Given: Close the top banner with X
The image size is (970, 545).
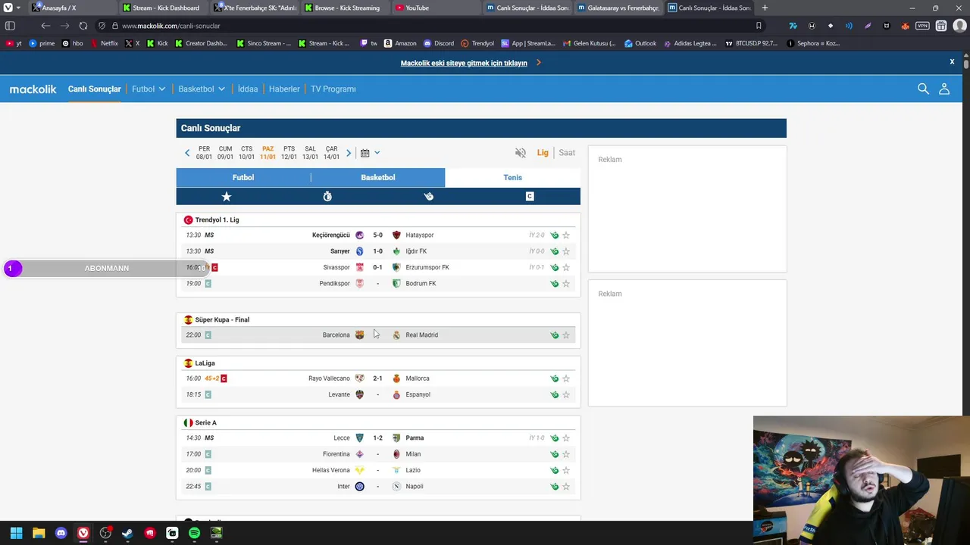Looking at the screenshot, I should (952, 62).
